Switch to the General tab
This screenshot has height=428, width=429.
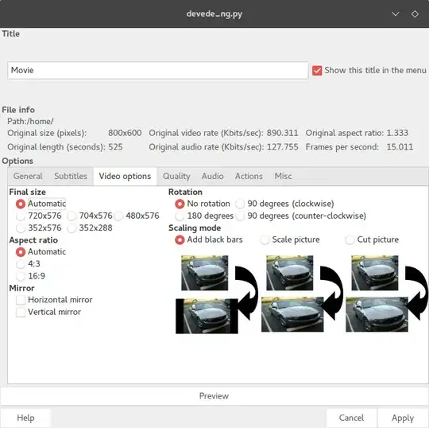28,176
